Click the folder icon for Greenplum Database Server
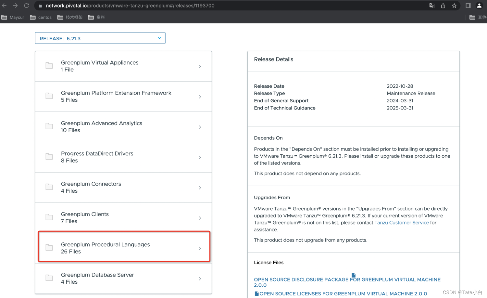Image resolution: width=487 pixels, height=298 pixels. (49, 278)
